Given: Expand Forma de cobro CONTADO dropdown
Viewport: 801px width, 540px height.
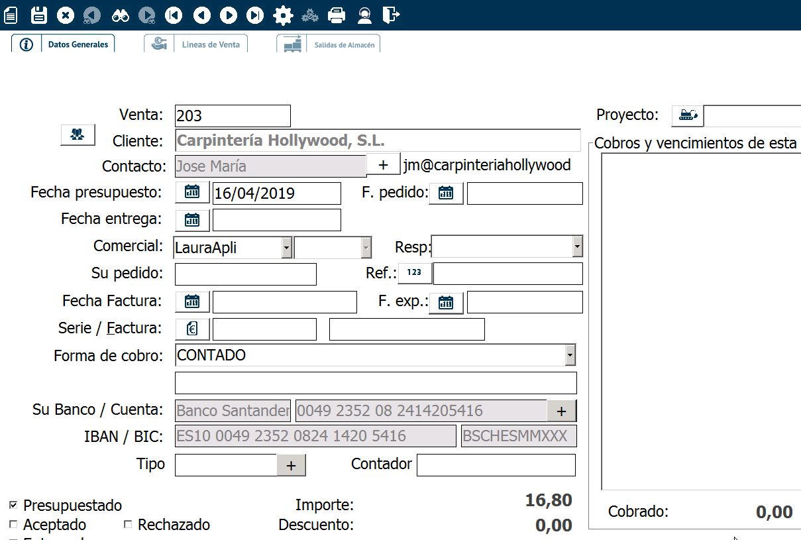Looking at the screenshot, I should coord(570,355).
